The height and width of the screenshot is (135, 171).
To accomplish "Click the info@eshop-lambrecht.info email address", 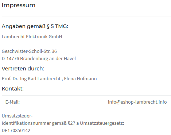I will click(x=137, y=102).
